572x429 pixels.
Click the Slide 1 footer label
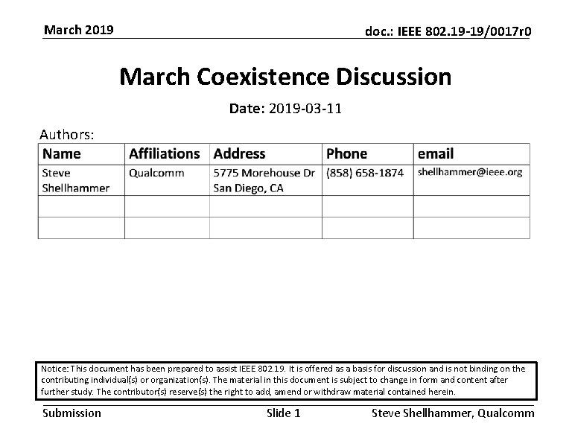(284, 413)
